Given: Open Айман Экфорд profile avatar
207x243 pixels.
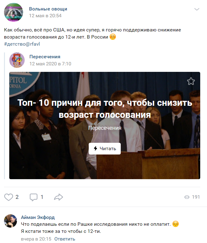Looking at the screenshot, I should click(x=10, y=221).
